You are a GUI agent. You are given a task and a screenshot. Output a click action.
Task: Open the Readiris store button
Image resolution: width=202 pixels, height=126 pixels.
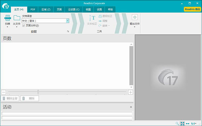[192, 9]
